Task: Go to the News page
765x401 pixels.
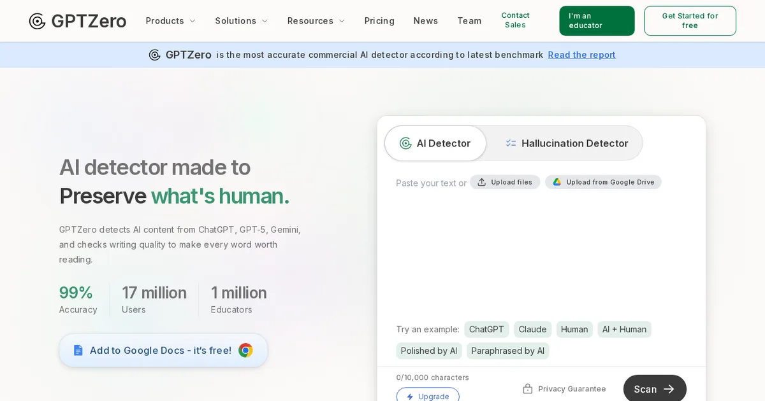Action: click(426, 21)
